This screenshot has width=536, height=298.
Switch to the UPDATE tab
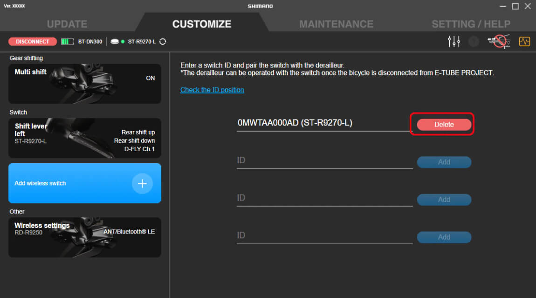(x=67, y=24)
